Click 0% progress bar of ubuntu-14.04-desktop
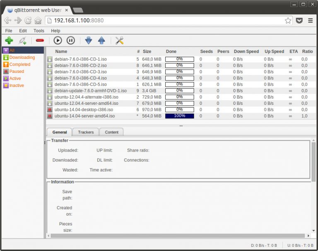The width and height of the screenshot is (318, 251). click(x=179, y=110)
